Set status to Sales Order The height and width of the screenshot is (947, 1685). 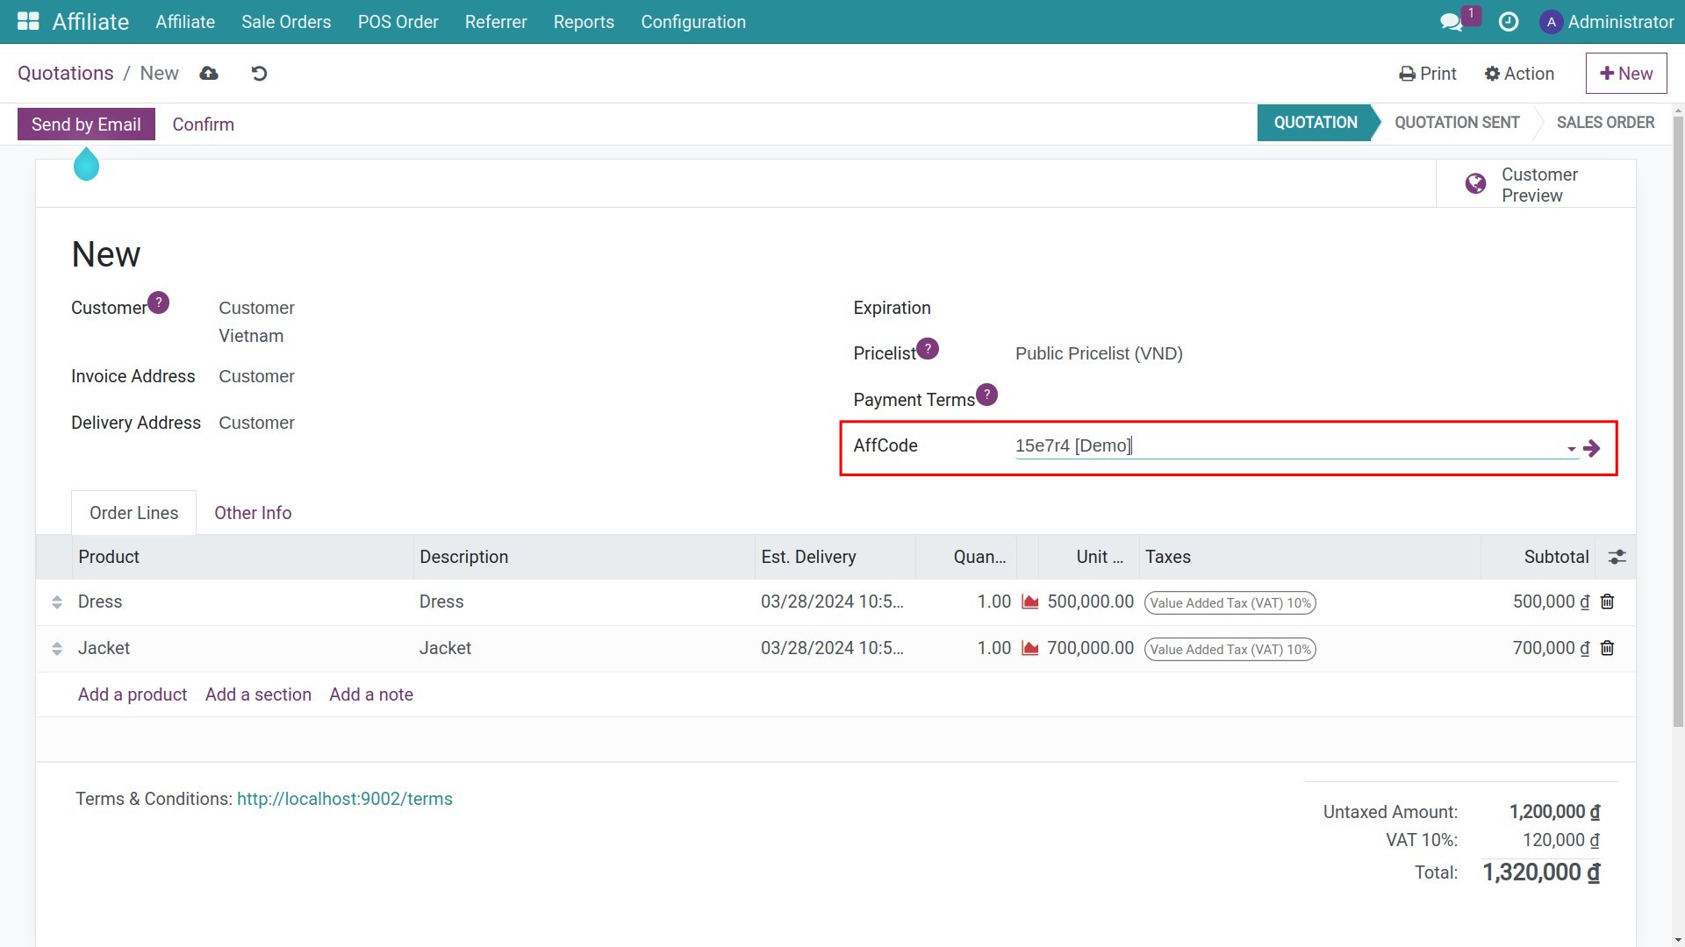pyautogui.click(x=1605, y=123)
